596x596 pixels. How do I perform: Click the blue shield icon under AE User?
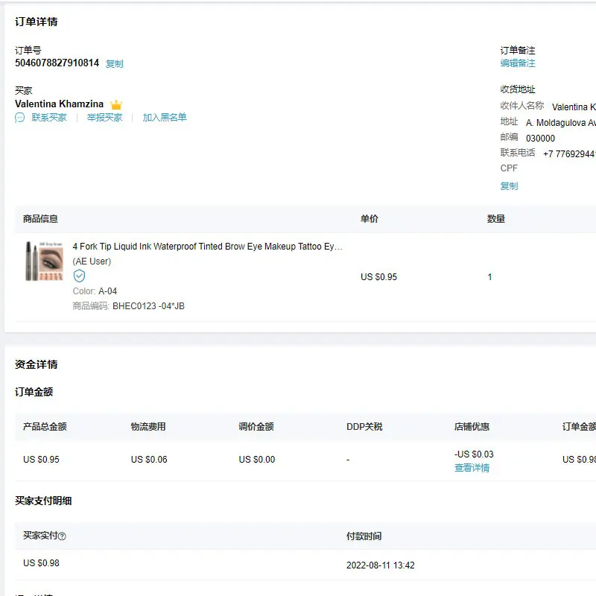point(79,276)
